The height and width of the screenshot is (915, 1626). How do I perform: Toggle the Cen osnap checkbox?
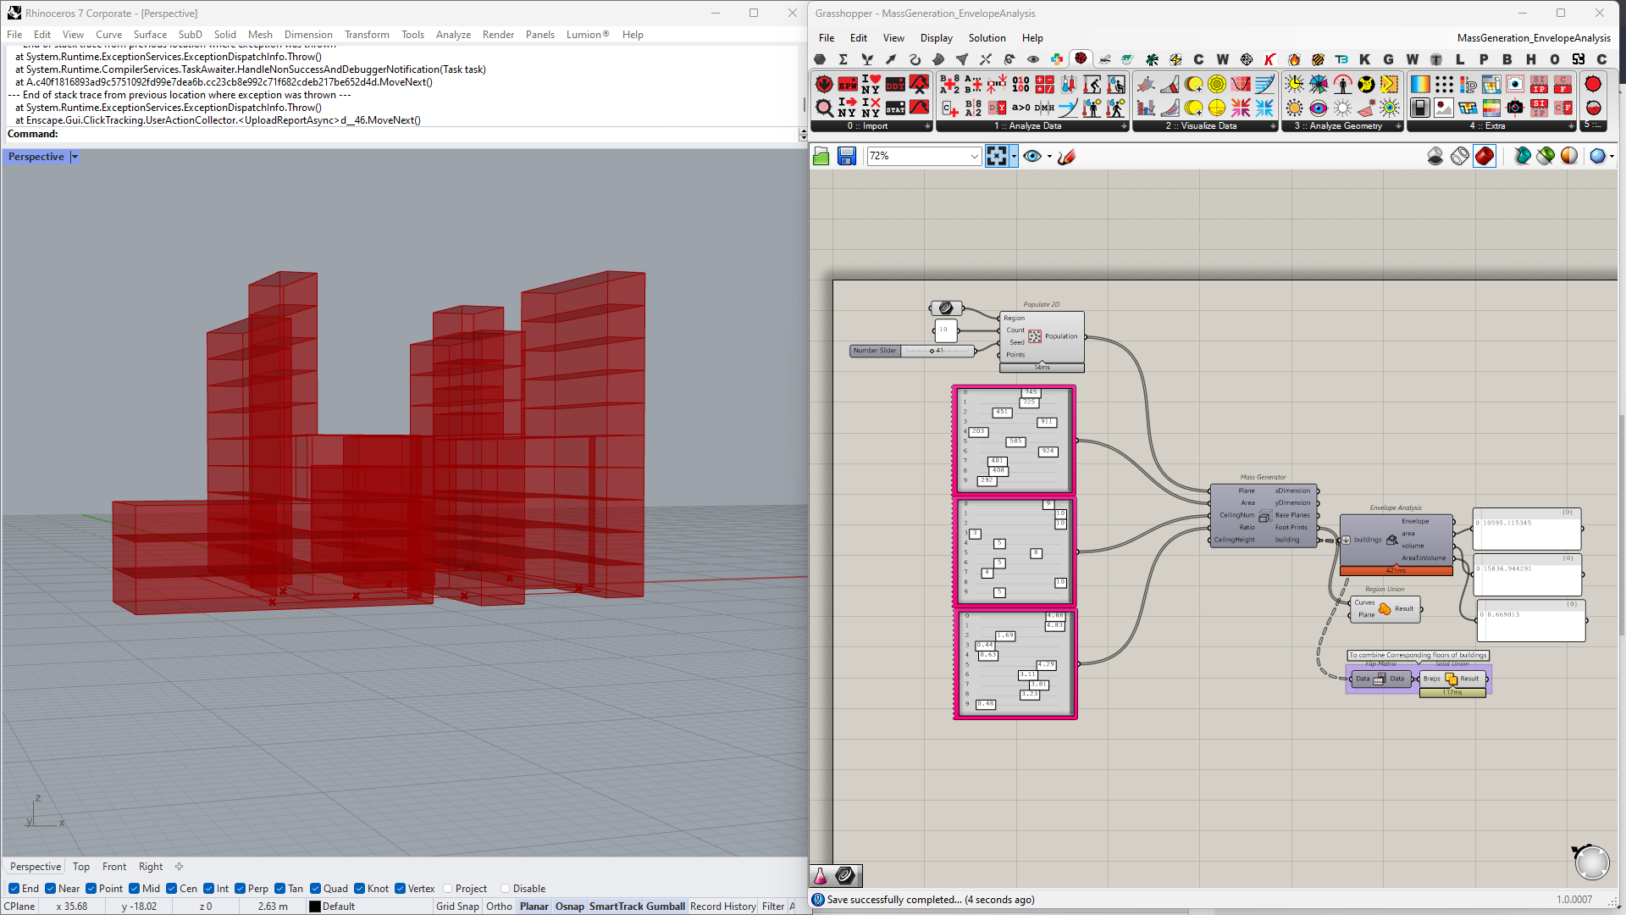click(x=171, y=889)
